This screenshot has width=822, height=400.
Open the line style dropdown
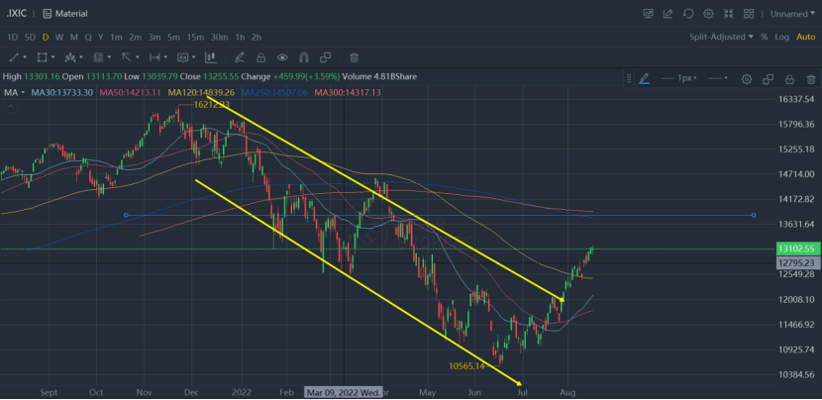point(718,78)
